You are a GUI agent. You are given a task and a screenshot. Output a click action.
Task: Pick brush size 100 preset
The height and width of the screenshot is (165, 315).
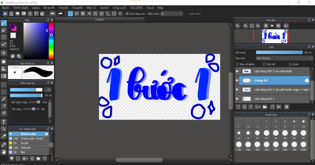tap(239, 145)
